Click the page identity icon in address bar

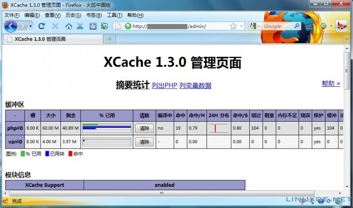[118, 26]
